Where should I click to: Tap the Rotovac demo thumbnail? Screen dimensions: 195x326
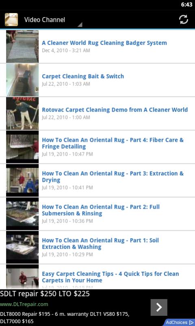click(22, 113)
